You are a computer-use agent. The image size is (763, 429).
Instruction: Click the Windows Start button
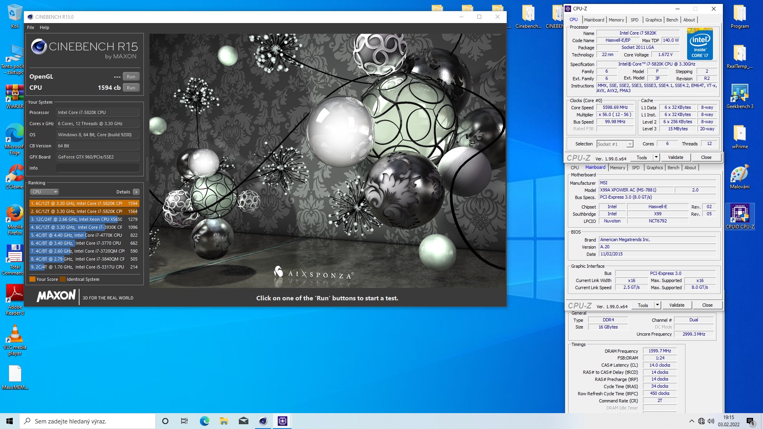click(10, 421)
